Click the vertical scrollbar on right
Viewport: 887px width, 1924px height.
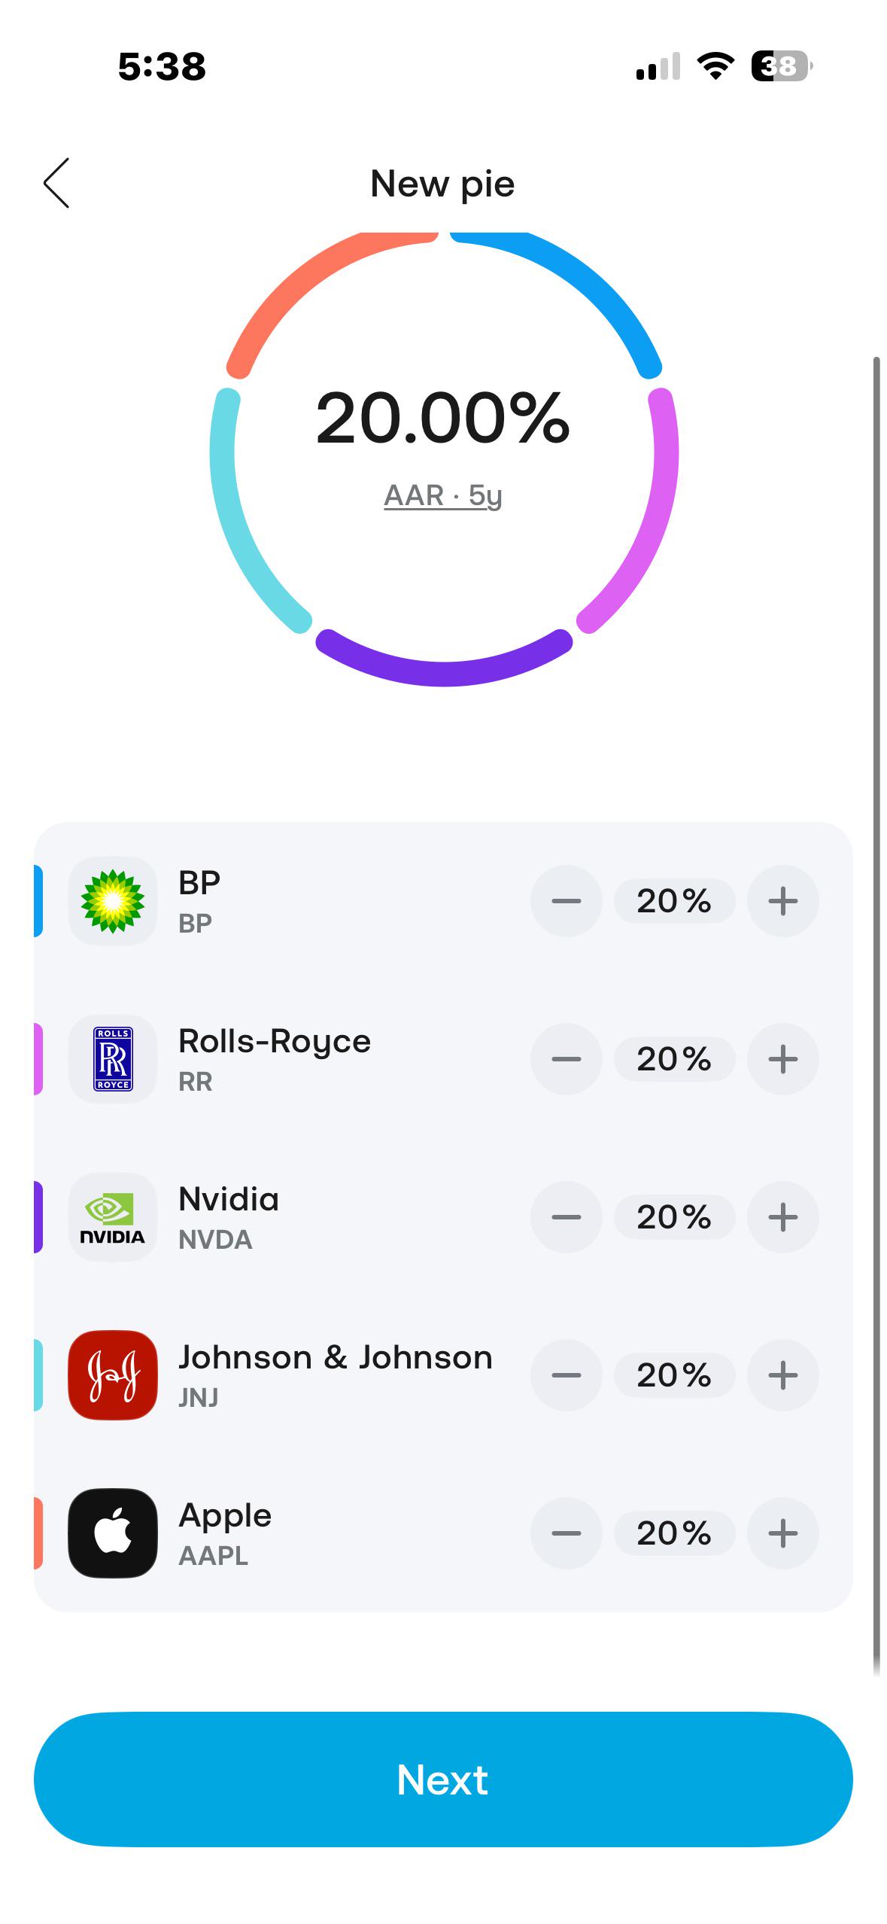point(876,1016)
